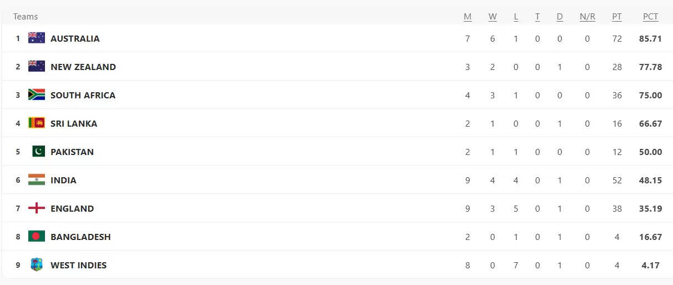
Task: Click the Pakistan flag icon
Action: 38,152
